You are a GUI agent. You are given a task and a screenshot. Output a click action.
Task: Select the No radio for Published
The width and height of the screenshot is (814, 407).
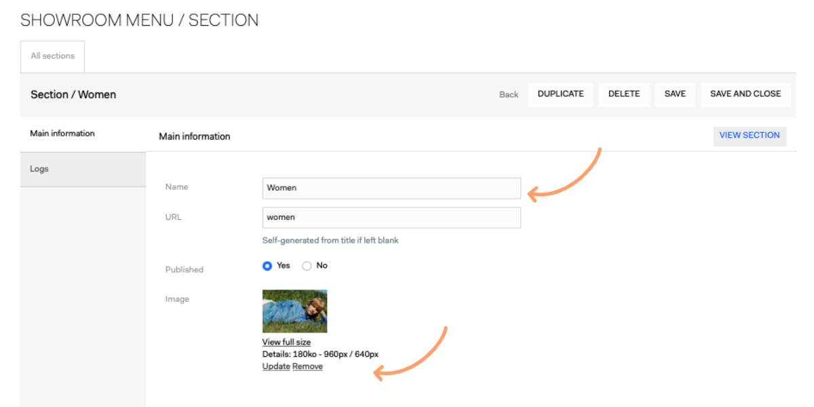point(307,266)
